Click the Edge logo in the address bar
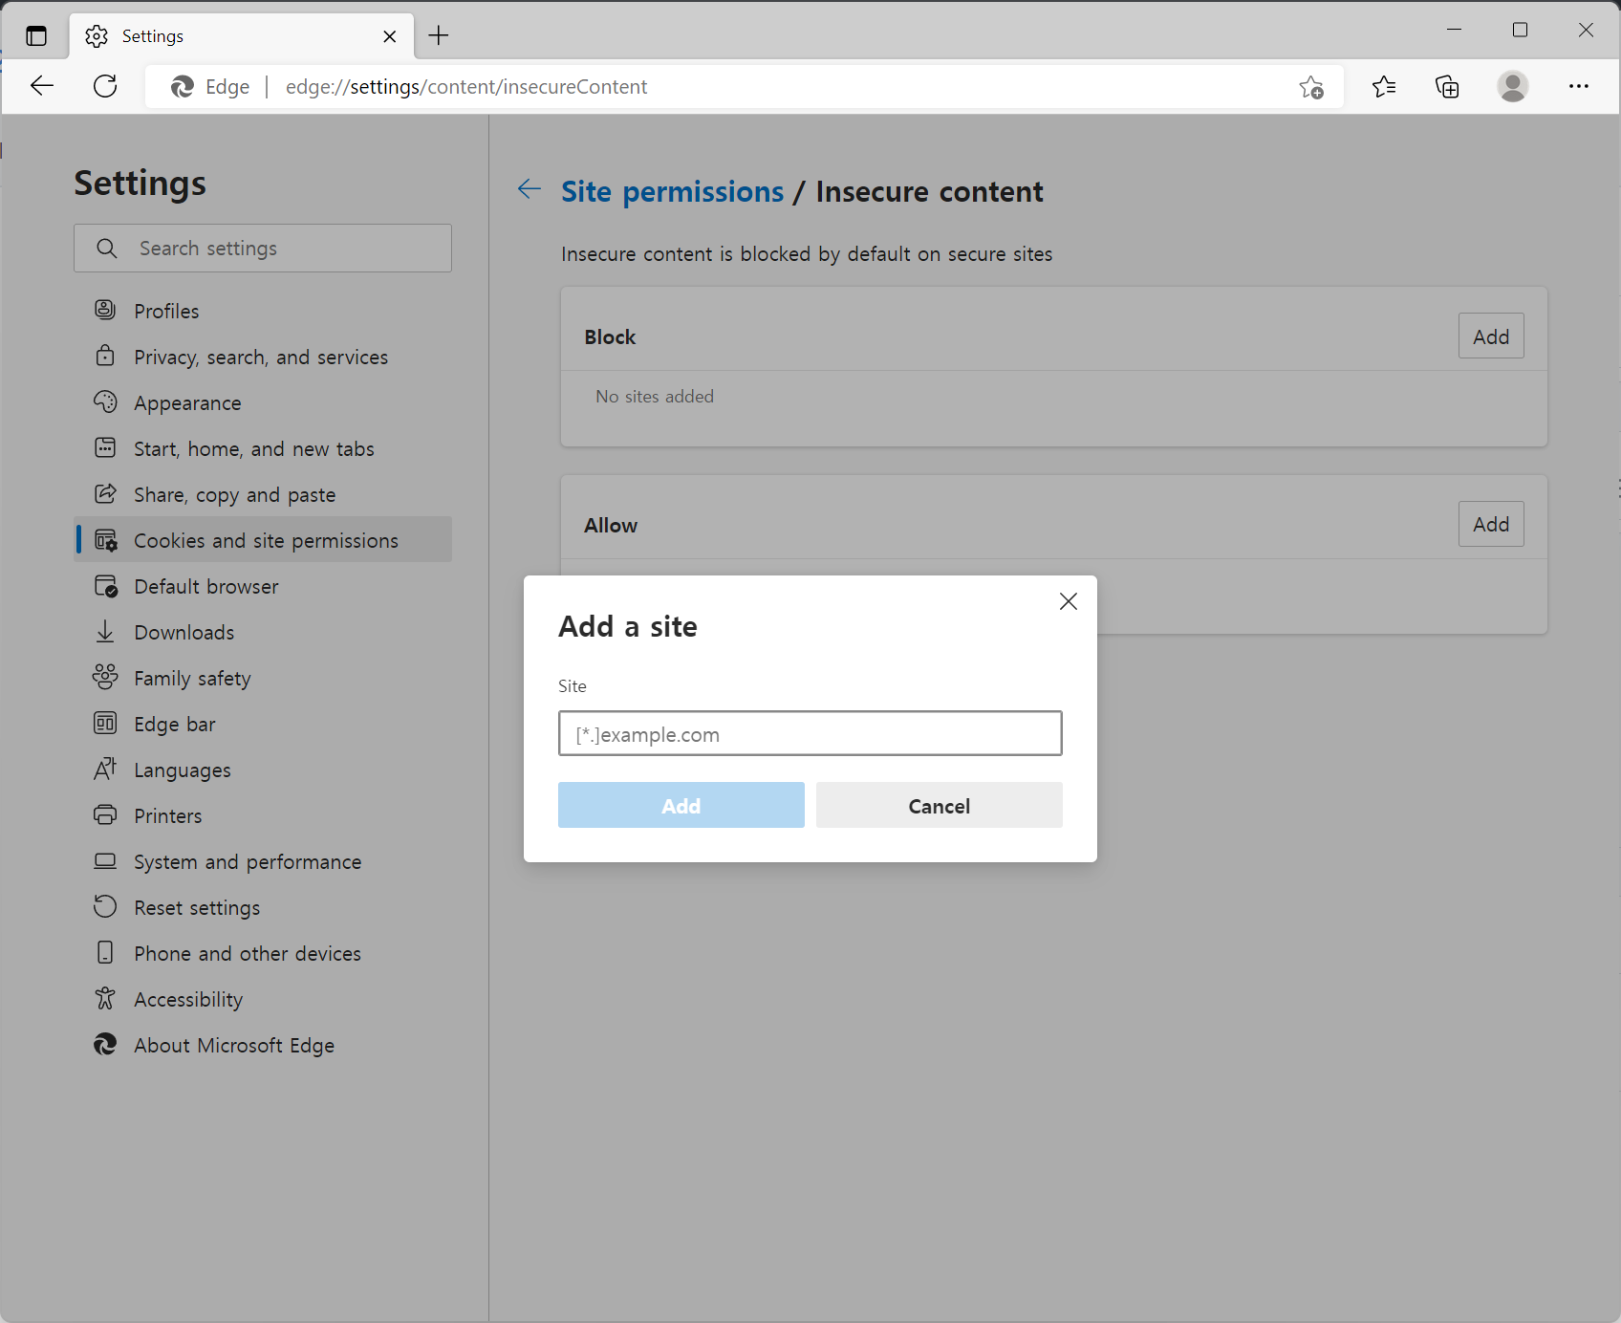 (x=182, y=86)
